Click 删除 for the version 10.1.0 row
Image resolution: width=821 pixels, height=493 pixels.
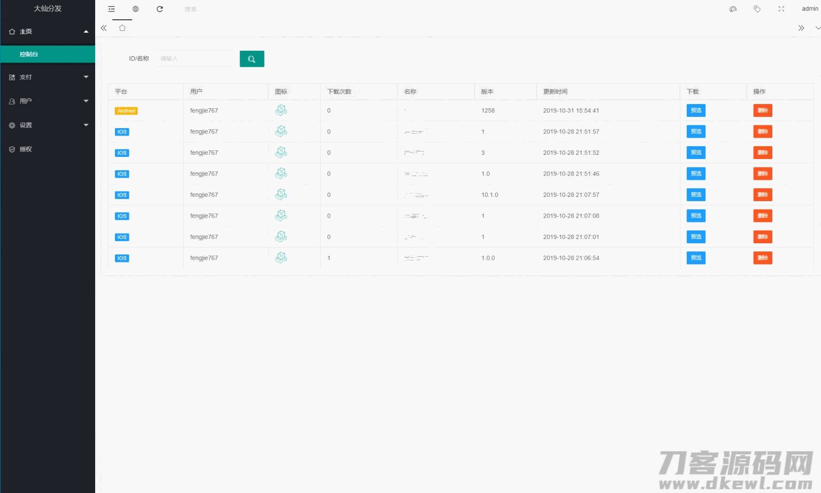point(762,195)
